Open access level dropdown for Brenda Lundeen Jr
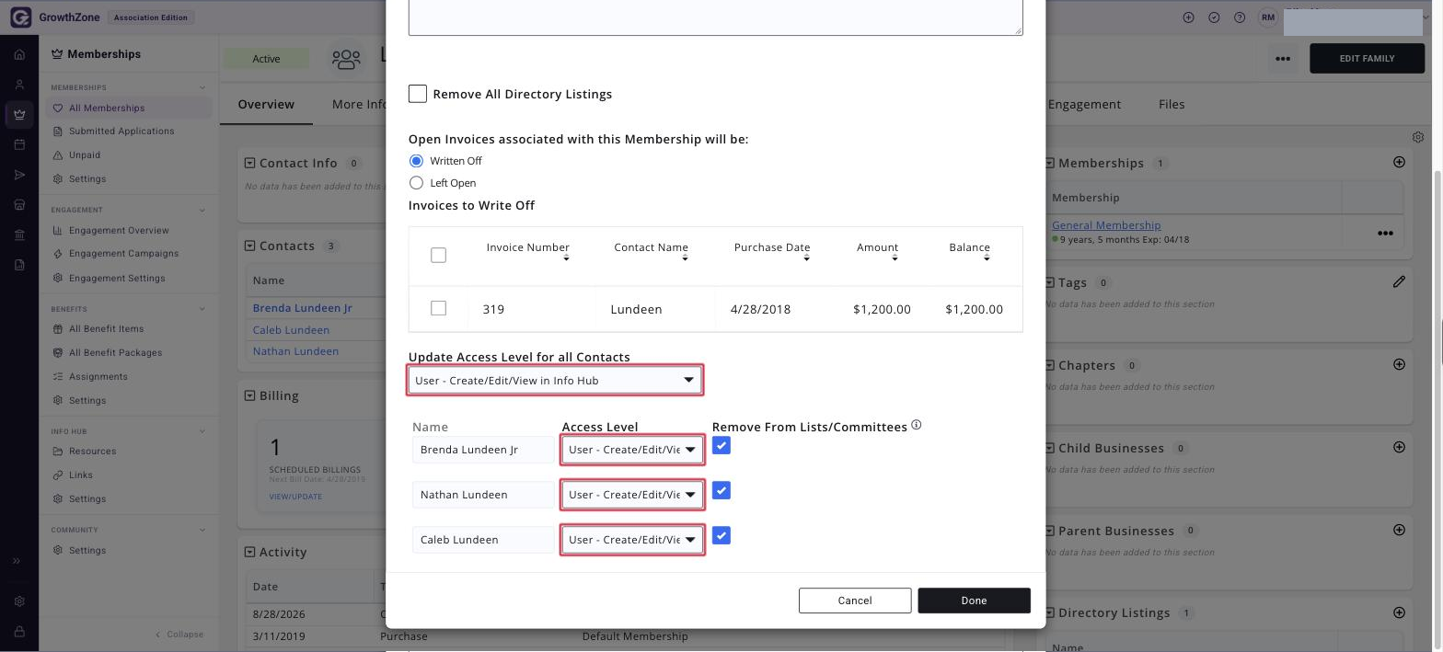Image resolution: width=1443 pixels, height=652 pixels. [x=632, y=450]
